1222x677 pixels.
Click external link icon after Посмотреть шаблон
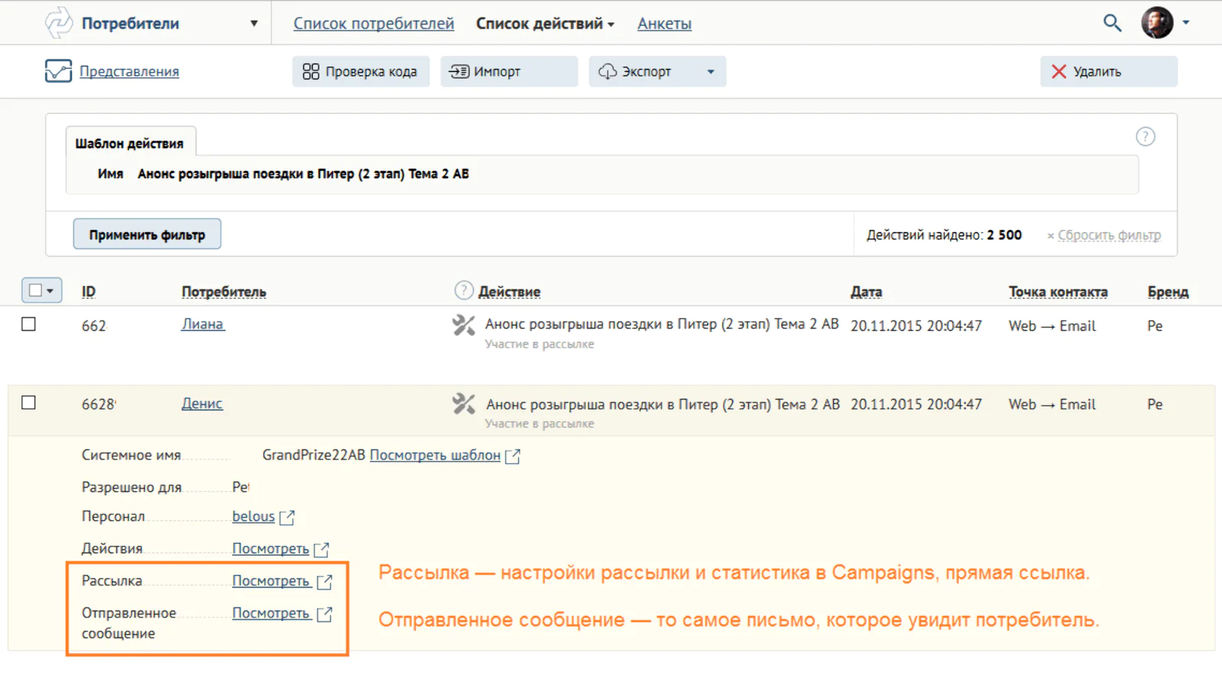pyautogui.click(x=514, y=456)
